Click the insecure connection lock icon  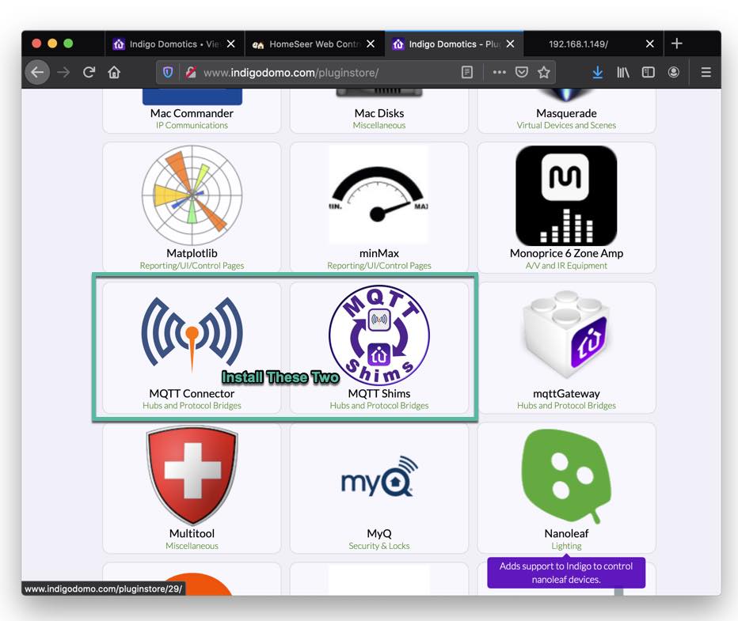click(x=191, y=73)
